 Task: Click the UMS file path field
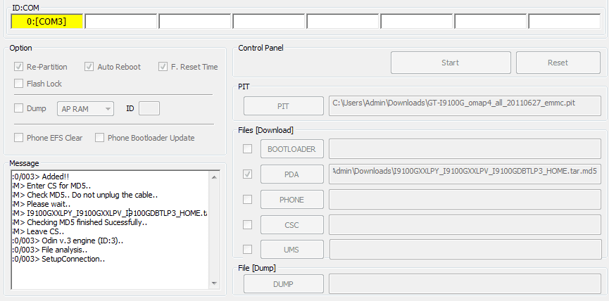[465, 250]
